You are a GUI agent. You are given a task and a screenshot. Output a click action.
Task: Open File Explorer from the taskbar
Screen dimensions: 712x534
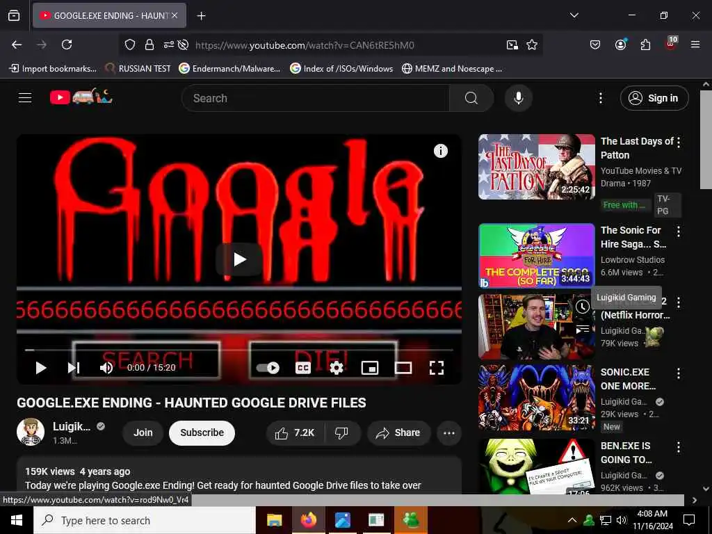click(274, 520)
